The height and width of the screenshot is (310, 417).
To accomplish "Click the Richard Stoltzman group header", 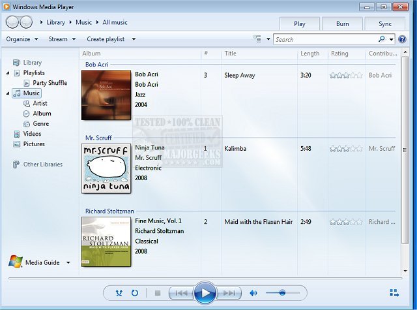I will 109,211.
